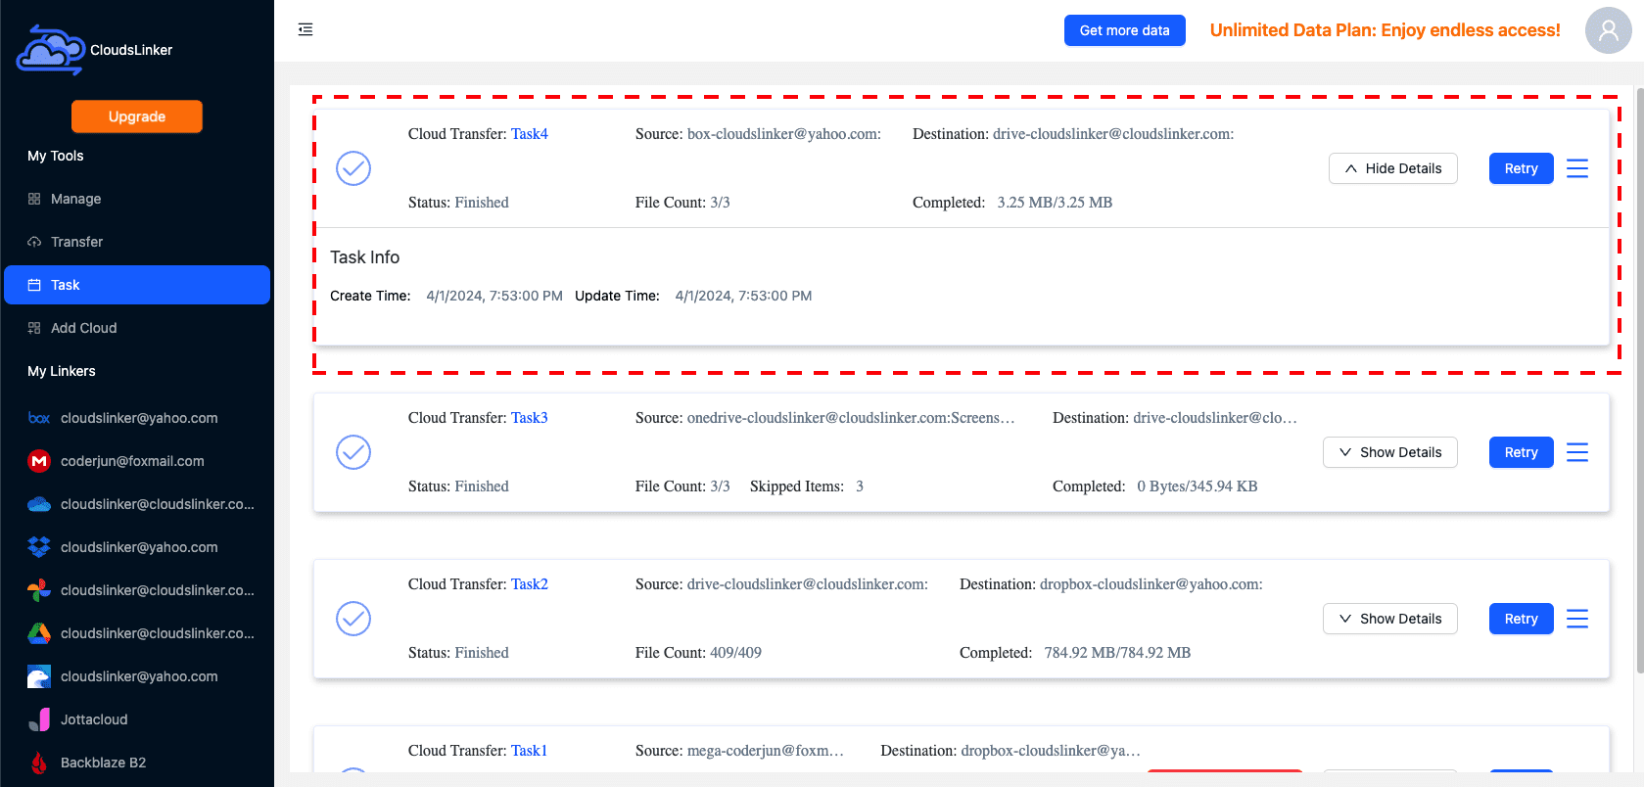Click Task2 destination dropbox-cloudslinker@yahoo.com

[x=1151, y=584]
